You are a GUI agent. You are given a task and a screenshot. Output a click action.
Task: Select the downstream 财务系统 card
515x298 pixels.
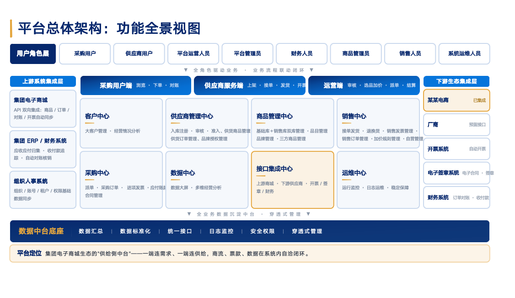point(456,197)
